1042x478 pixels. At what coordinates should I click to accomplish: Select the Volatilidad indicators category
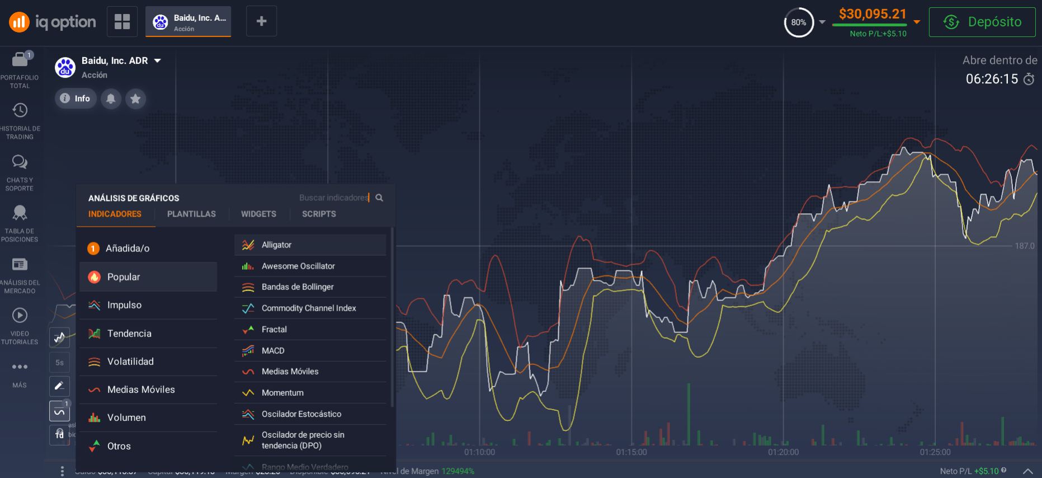click(148, 362)
